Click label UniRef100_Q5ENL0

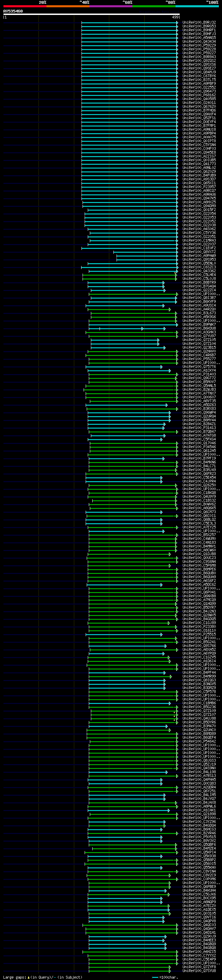pyautogui.click(x=199, y=263)
